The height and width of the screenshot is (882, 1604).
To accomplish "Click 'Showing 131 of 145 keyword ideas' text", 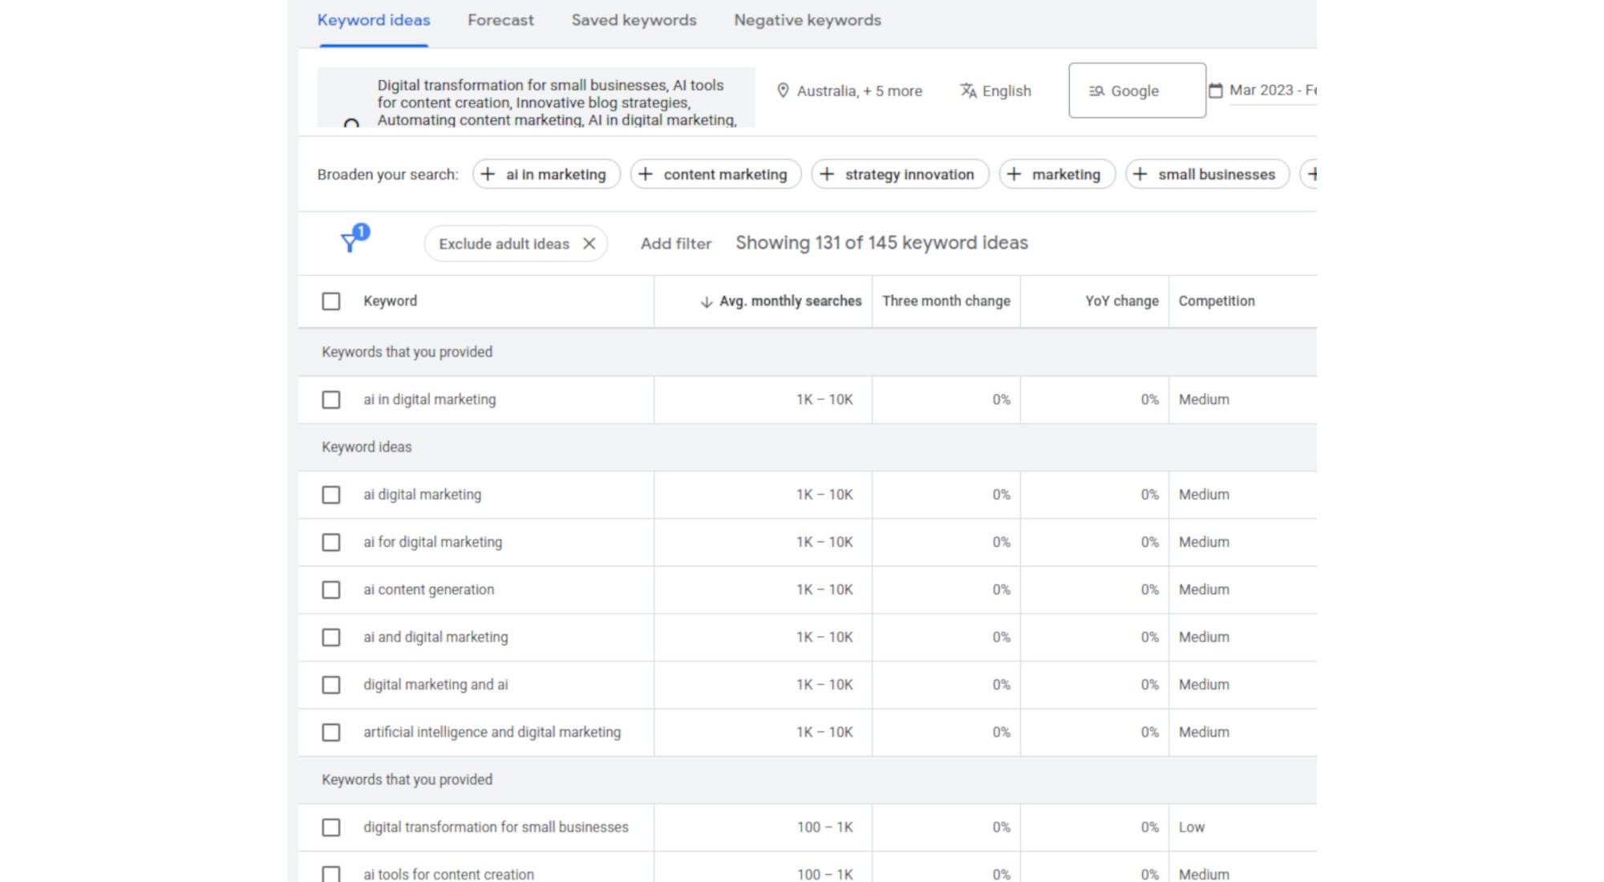I will coord(881,243).
